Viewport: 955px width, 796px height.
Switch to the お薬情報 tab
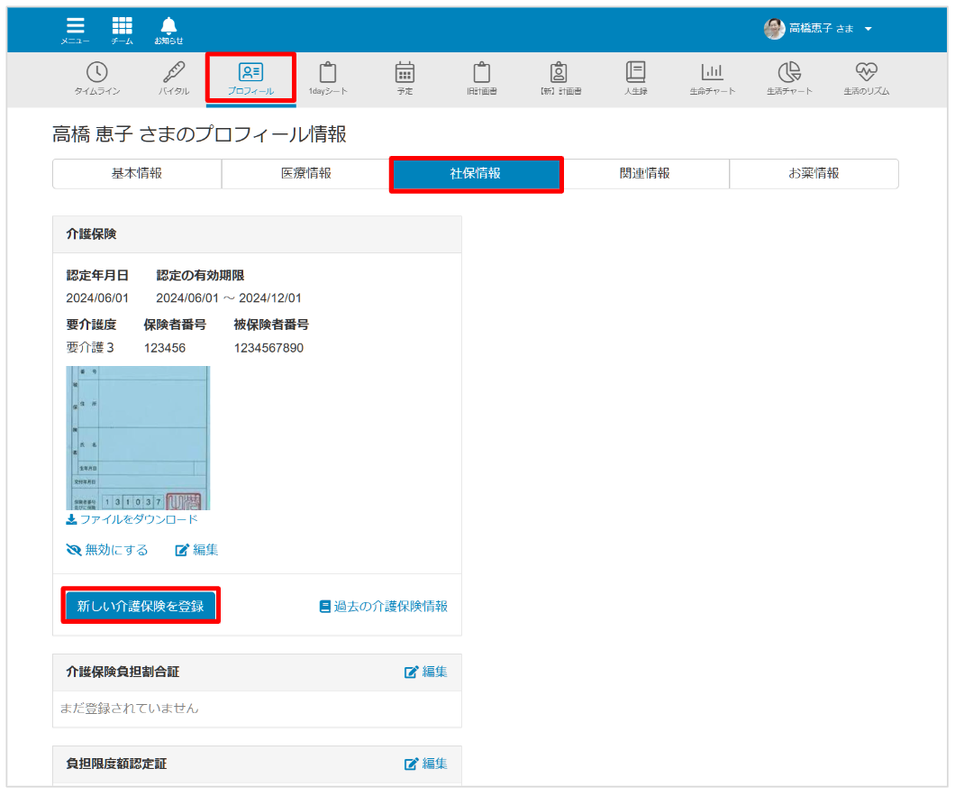pyautogui.click(x=814, y=174)
